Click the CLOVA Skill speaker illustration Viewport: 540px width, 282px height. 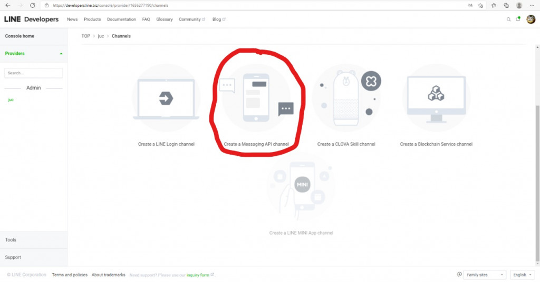tap(346, 98)
